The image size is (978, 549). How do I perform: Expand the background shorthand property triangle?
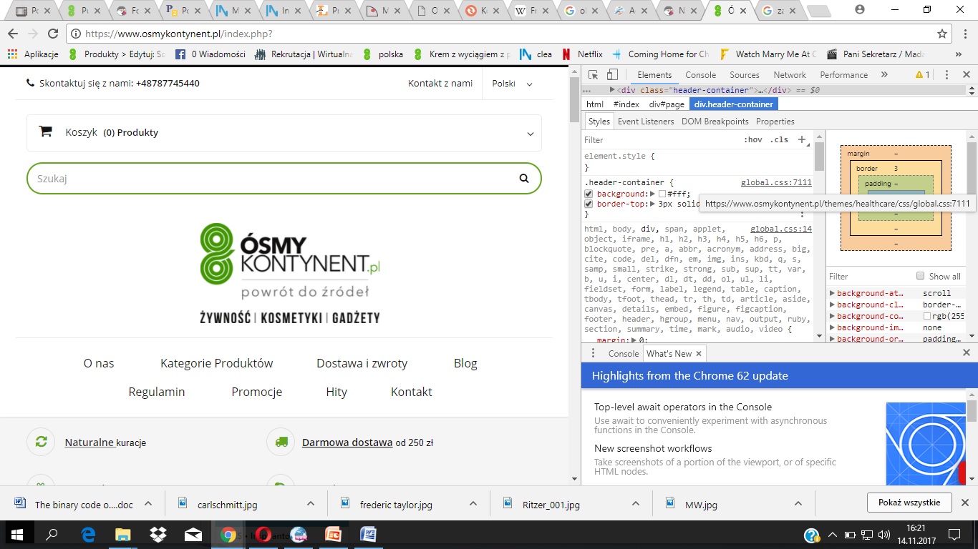point(652,194)
